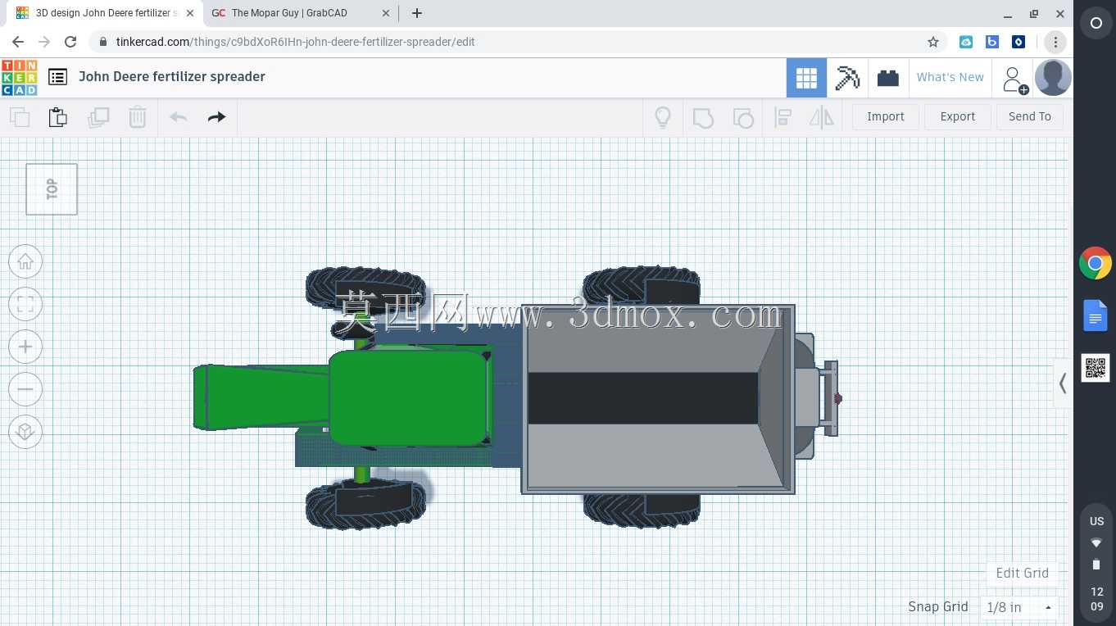This screenshot has height=626, width=1116.
Task: Click the Ungroup shapes icon
Action: point(742,117)
